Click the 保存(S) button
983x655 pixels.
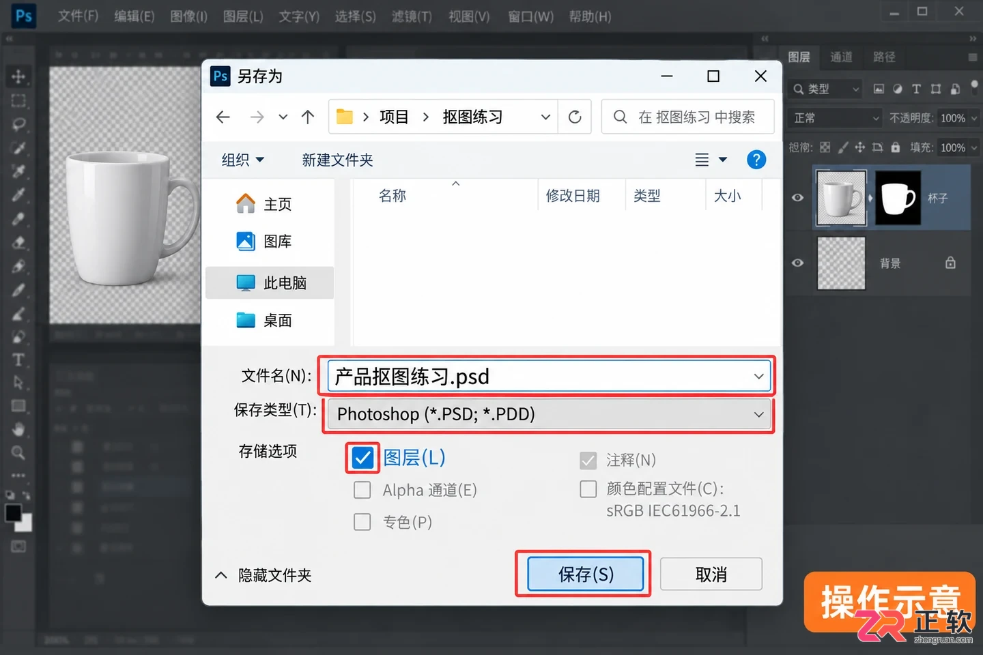click(586, 574)
